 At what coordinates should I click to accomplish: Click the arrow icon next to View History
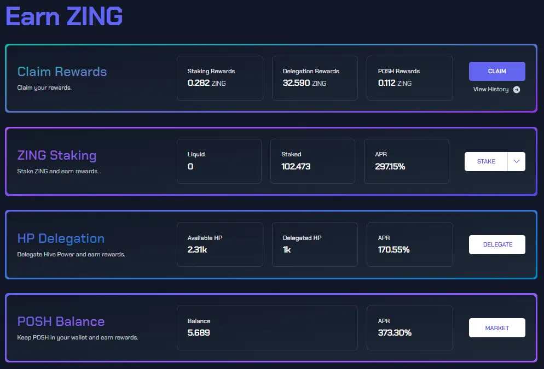click(x=517, y=90)
